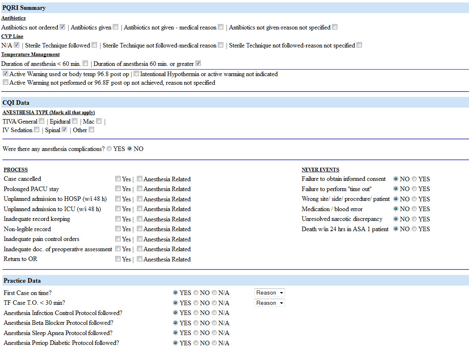The image size is (469, 351).
Task: Check Sterile Technique not followed-reason not specified
Action: coord(359,45)
